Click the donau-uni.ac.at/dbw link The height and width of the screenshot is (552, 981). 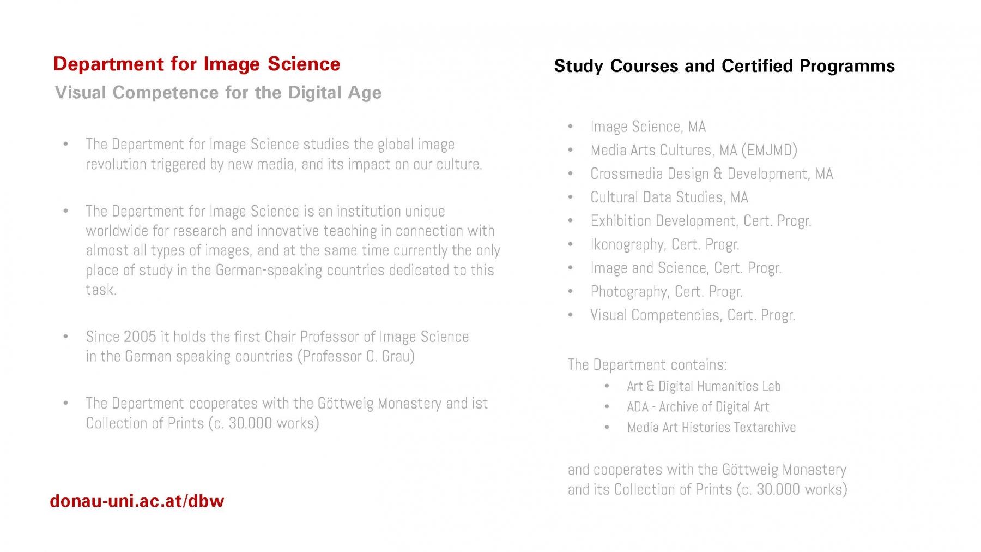(x=137, y=501)
